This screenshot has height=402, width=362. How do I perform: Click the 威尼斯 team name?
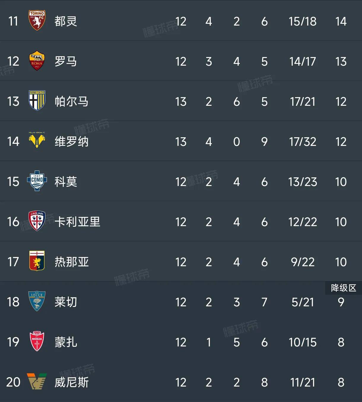point(71,383)
